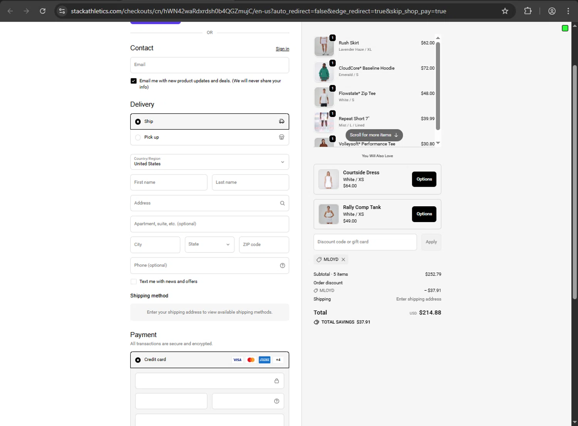Focus the Phone optional field
The height and width of the screenshot is (426, 578).
click(210, 266)
